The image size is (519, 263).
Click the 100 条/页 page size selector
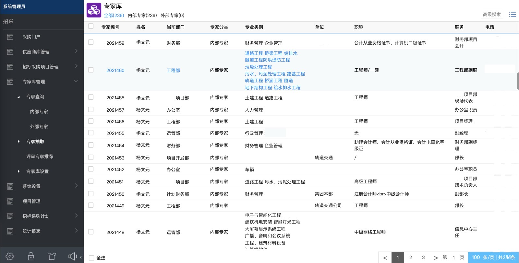493,258
